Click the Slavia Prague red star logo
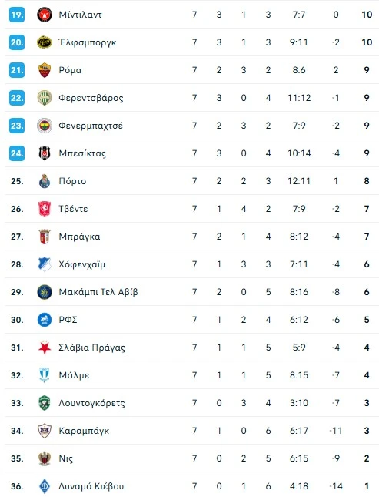The height and width of the screenshot is (497, 379). [45, 348]
